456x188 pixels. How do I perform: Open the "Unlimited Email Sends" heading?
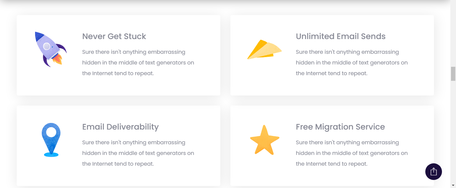point(340,36)
